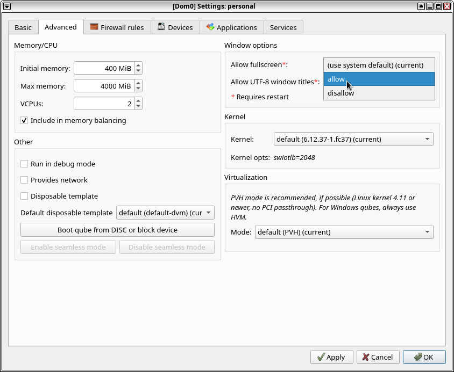Increase Initial memory with up arrow
This screenshot has width=454, height=372.
[x=139, y=66]
